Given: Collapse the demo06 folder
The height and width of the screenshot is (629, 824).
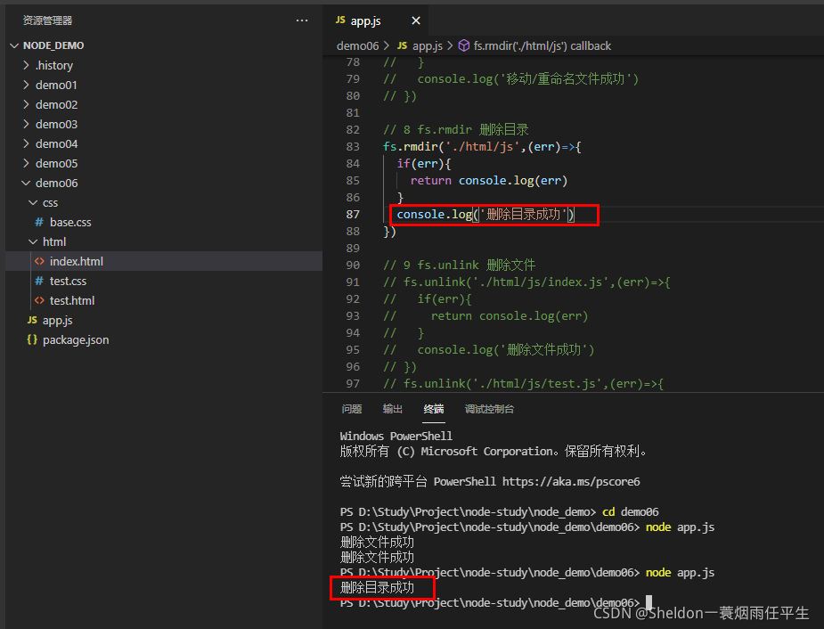Looking at the screenshot, I should click(x=26, y=183).
